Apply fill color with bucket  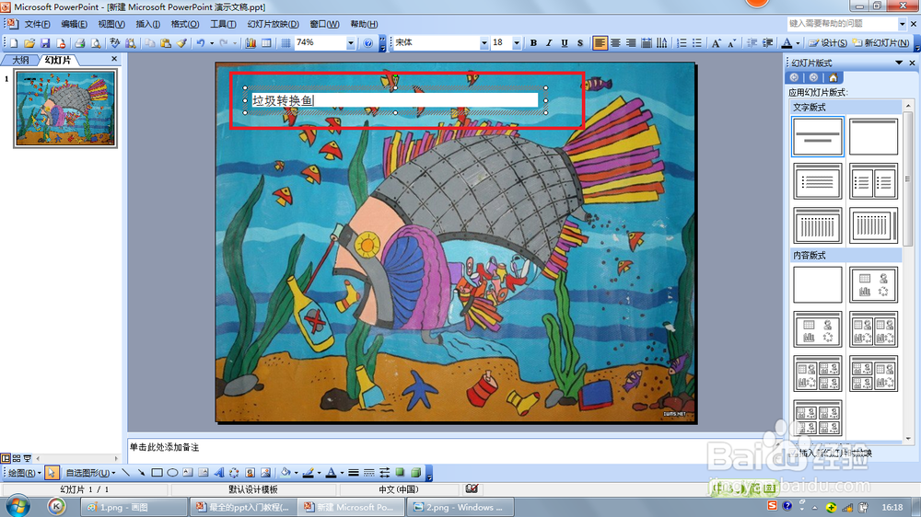(286, 473)
